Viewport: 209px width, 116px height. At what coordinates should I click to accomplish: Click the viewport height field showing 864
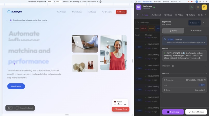(59, 2)
